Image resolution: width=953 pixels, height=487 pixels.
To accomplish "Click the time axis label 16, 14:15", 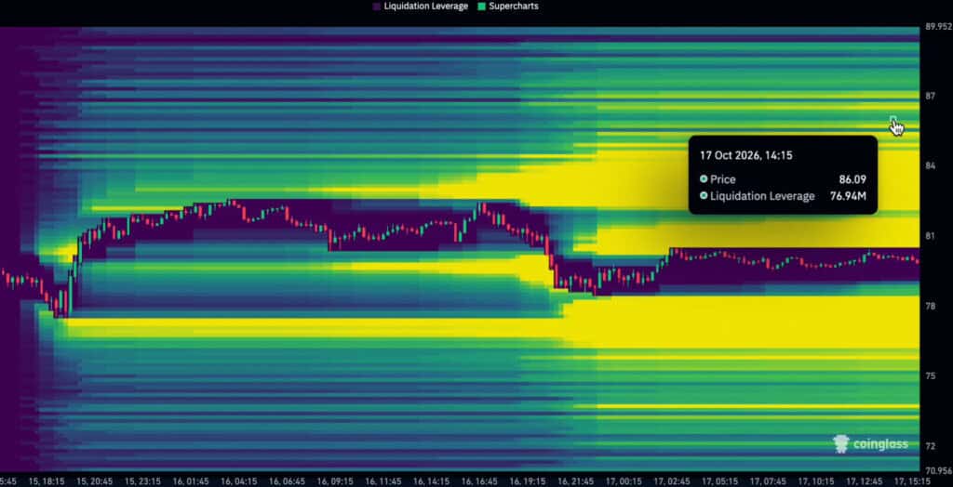I will [x=431, y=480].
